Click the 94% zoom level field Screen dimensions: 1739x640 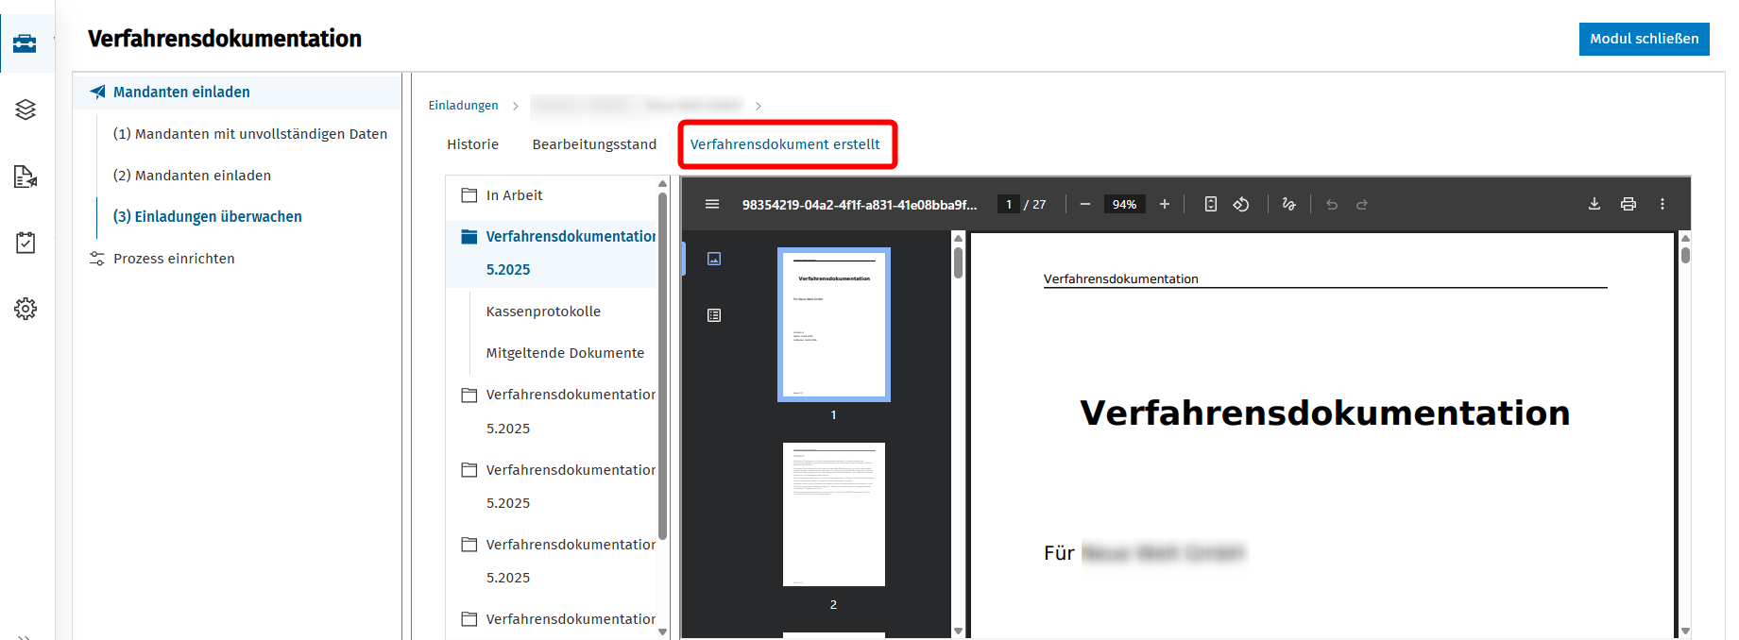[1124, 204]
